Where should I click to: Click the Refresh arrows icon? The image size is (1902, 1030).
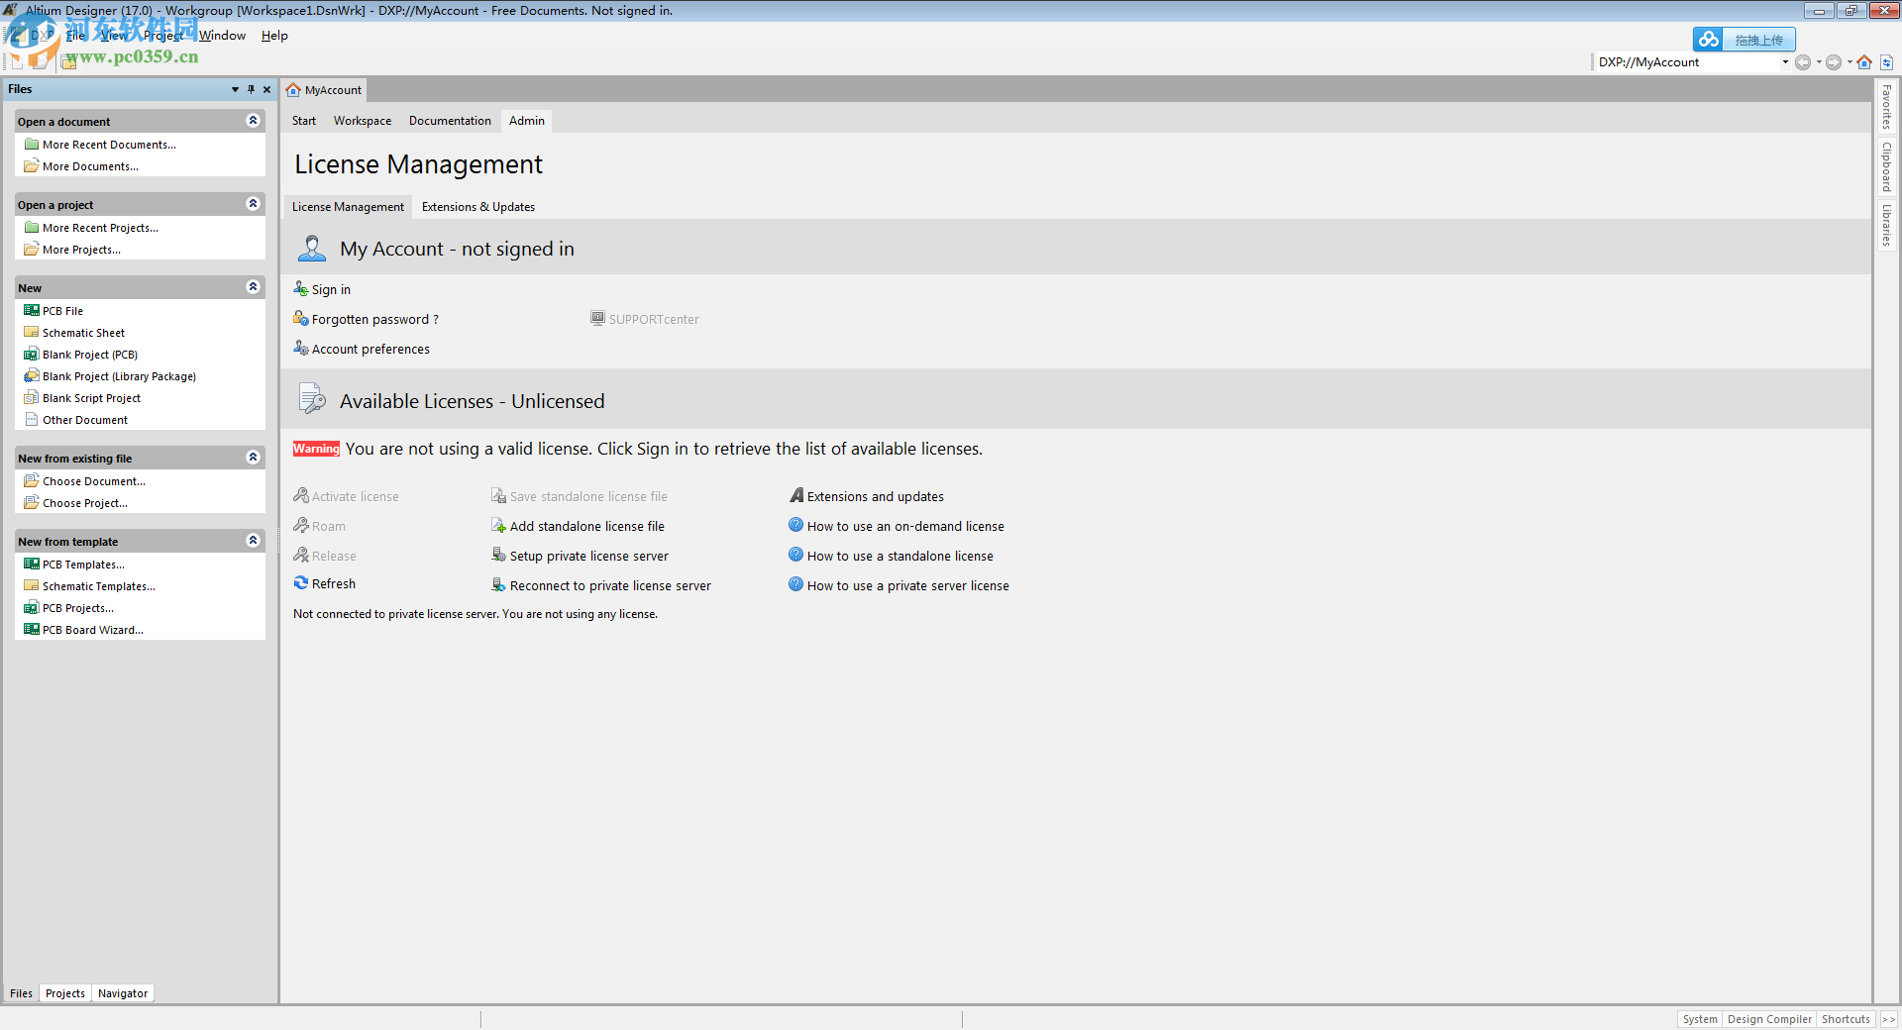pyautogui.click(x=301, y=582)
